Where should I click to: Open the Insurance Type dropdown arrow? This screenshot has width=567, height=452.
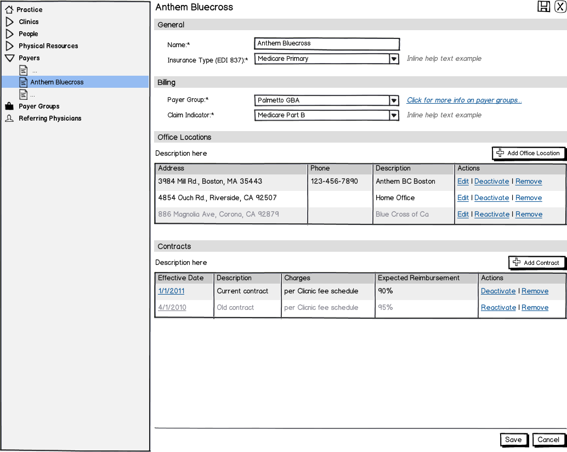(394, 59)
